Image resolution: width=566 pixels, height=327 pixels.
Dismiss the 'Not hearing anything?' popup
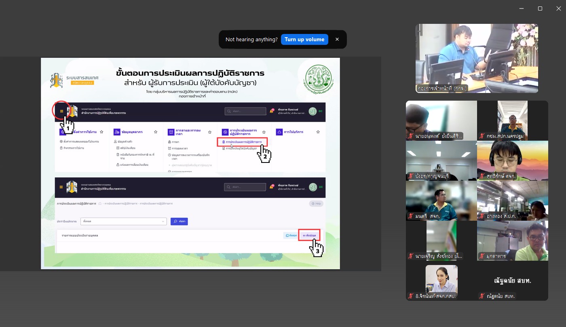pyautogui.click(x=337, y=39)
